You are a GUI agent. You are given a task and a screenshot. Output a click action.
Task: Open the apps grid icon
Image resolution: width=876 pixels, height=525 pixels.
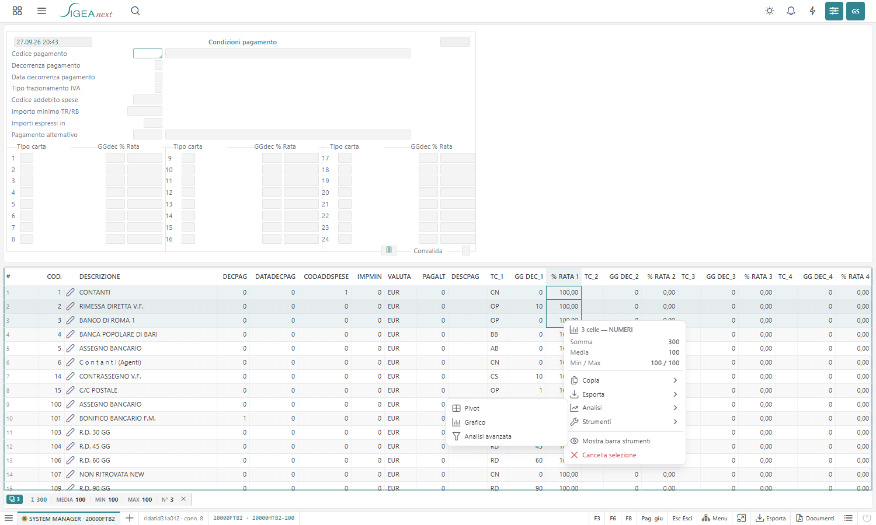click(17, 10)
